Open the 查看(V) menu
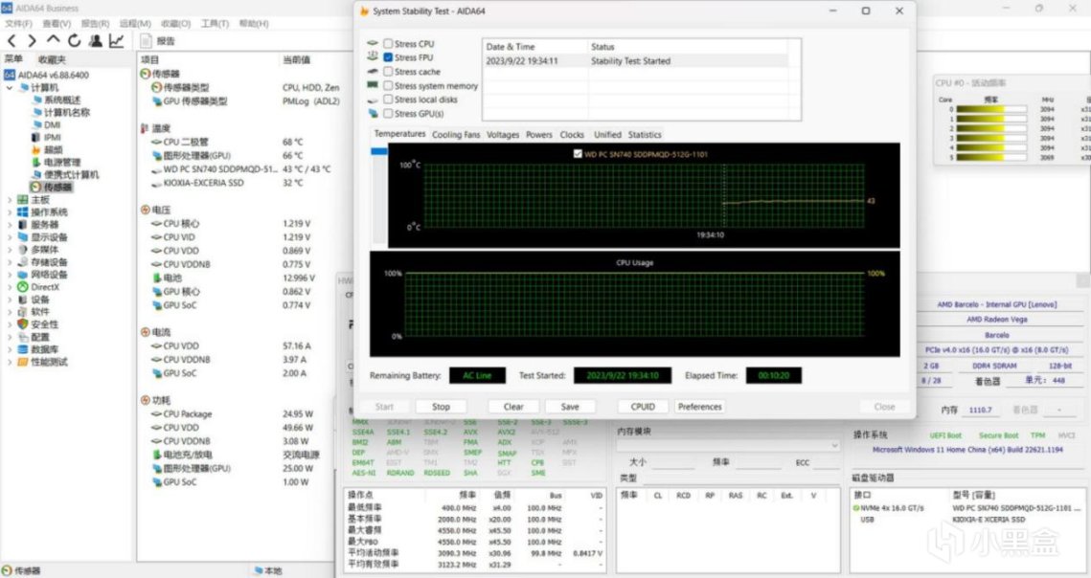 pos(57,24)
